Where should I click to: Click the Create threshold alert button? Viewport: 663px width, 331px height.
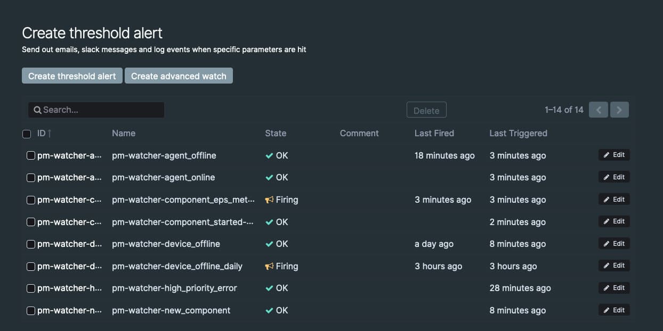coord(72,76)
